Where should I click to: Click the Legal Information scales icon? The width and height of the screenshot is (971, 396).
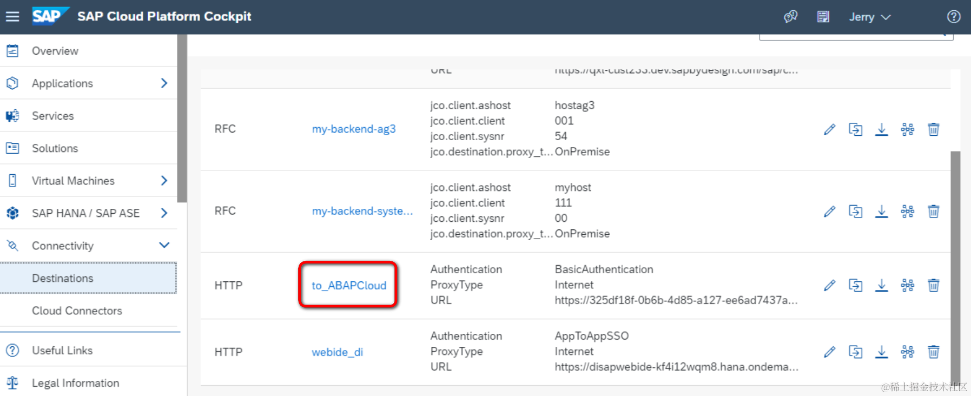pos(12,383)
